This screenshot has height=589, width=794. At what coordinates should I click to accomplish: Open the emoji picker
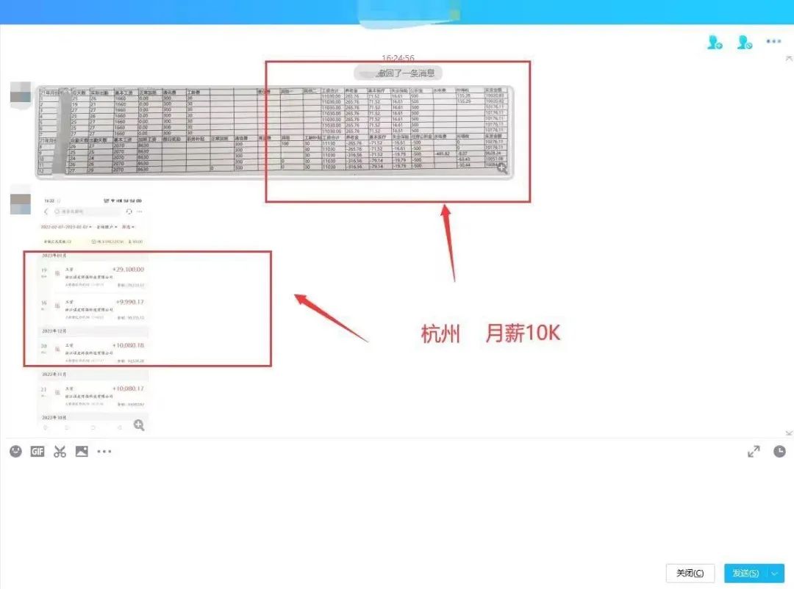pyautogui.click(x=15, y=452)
